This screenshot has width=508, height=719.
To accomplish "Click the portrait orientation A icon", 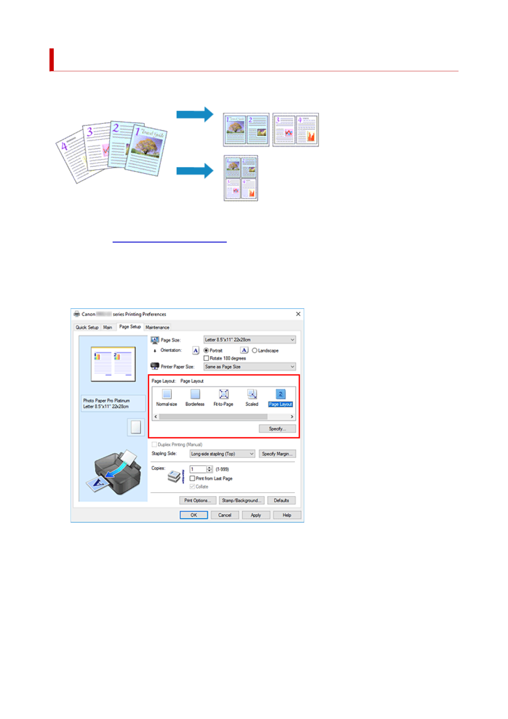I will 195,351.
